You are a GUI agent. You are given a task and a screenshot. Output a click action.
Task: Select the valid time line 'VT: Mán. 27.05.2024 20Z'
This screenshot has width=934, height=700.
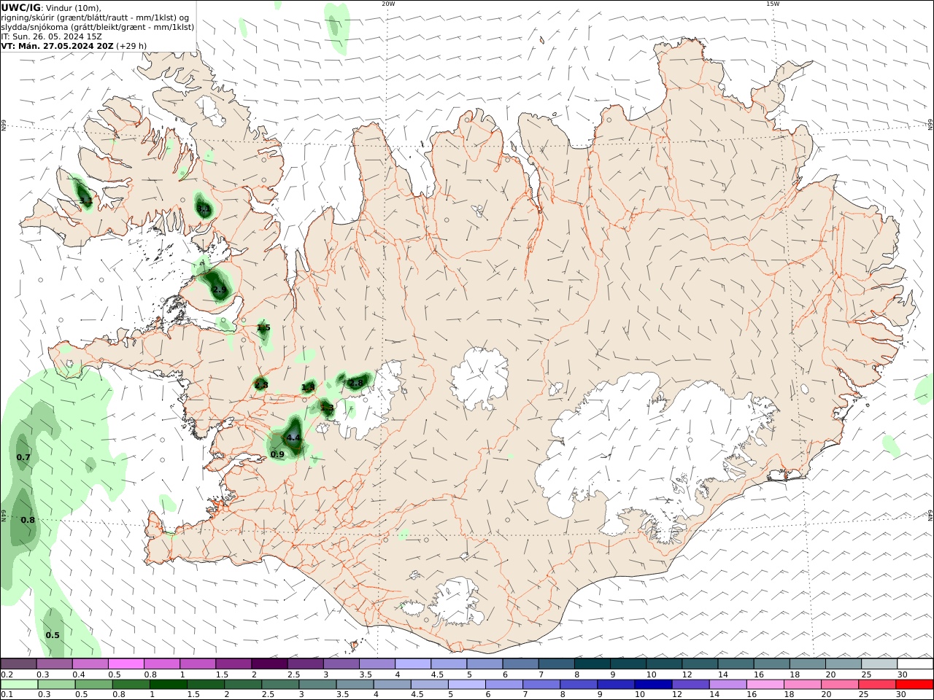pos(57,45)
